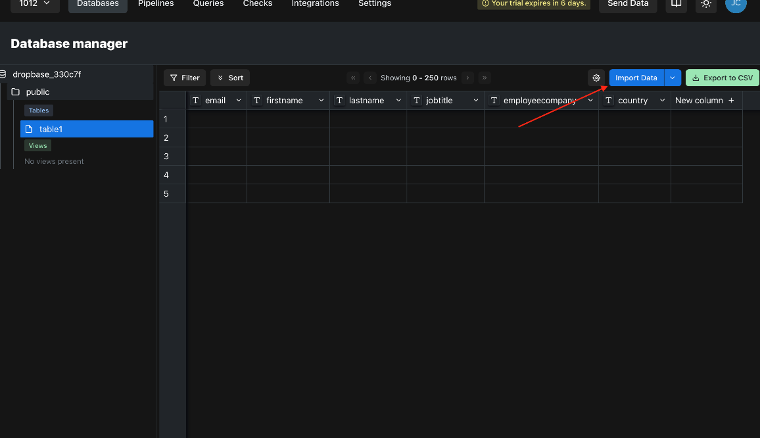
Task: Click the user avatar in top right
Action: (736, 4)
